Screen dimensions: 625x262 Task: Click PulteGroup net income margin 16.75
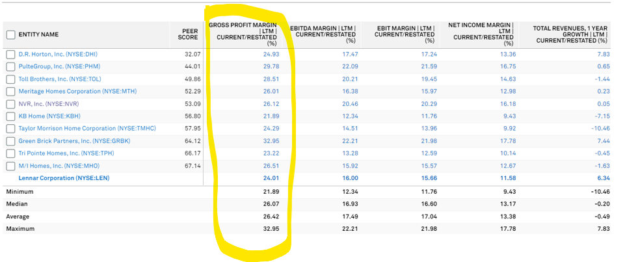click(508, 66)
